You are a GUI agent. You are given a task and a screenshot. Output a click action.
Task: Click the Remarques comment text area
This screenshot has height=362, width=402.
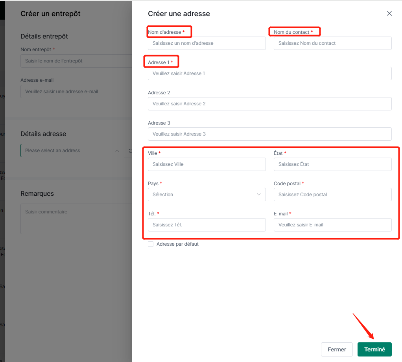pos(75,219)
